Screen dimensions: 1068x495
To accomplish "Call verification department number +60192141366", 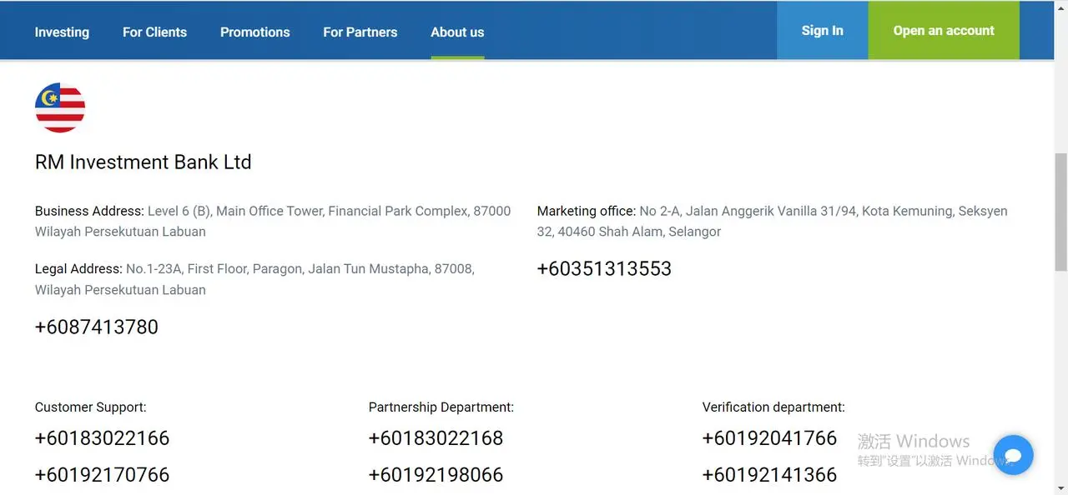I will [x=769, y=474].
